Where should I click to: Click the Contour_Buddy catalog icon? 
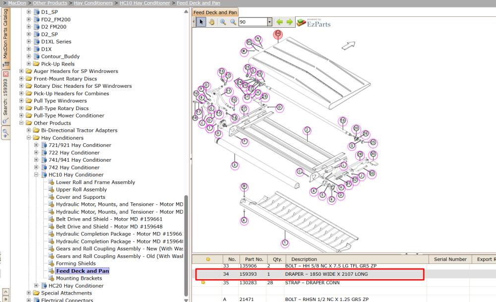pyautogui.click(x=37, y=57)
